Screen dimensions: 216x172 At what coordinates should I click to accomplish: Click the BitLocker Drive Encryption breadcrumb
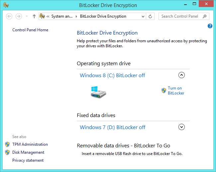103,16
